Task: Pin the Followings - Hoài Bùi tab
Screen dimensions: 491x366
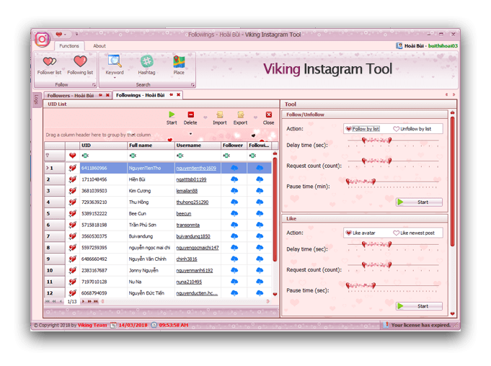Action: [x=172, y=95]
